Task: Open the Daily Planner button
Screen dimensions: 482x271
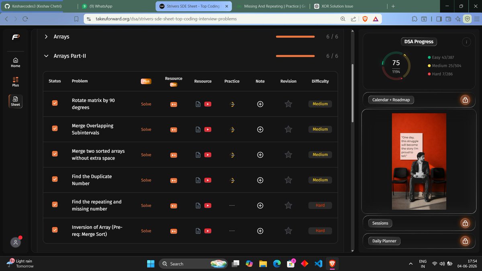Action: (x=384, y=241)
